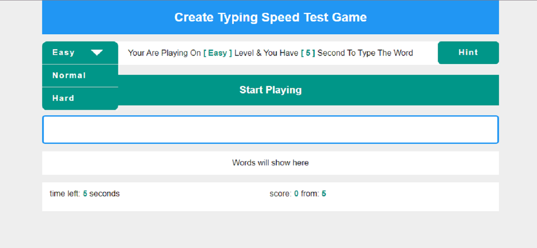Click the word 'seconds' in the timer
This screenshot has height=248, width=537.
[105, 194]
